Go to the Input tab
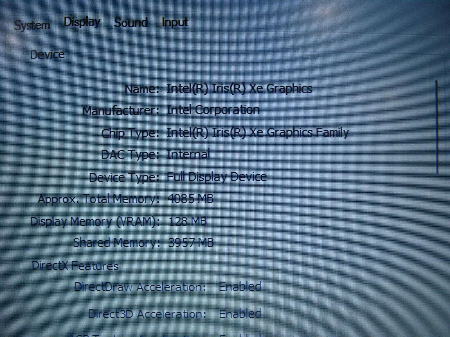The image size is (450, 337). point(175,22)
